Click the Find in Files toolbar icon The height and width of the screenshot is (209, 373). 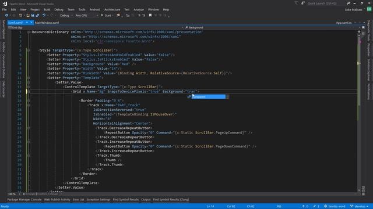pos(118,16)
